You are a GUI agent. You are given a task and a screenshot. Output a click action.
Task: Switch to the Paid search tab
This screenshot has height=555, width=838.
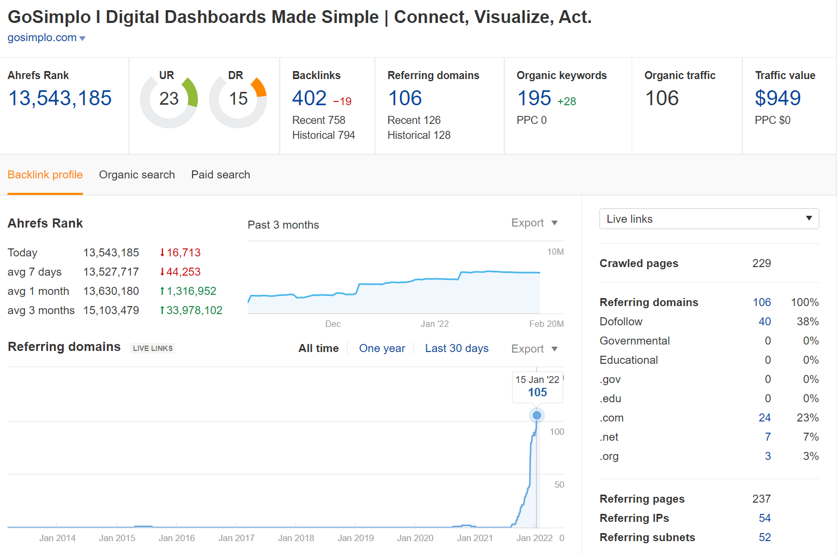tap(220, 175)
